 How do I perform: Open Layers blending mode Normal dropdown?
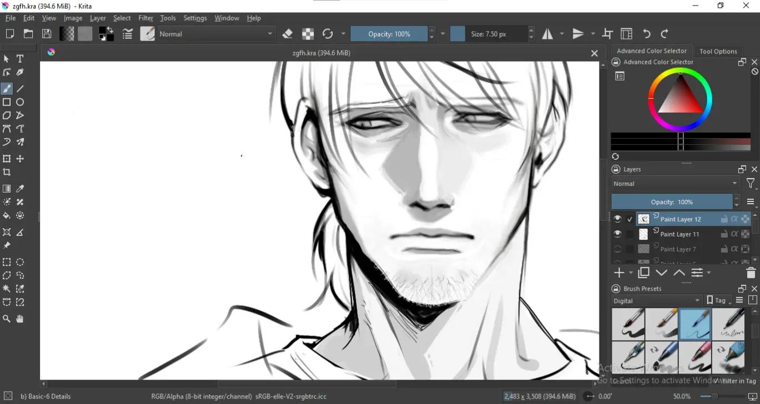click(676, 184)
